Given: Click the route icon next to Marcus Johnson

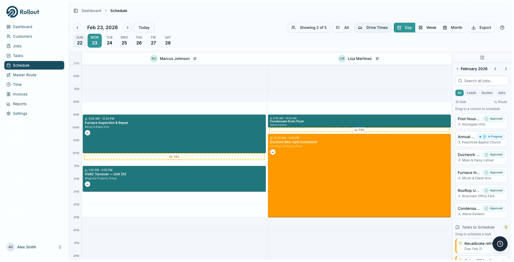Looking at the screenshot, I should pos(195,59).
